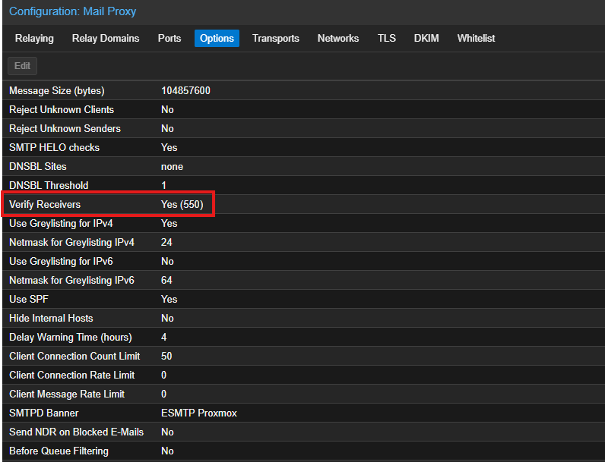Select Use Greylisting for IPv6 row
Screen dimensions: 605x462
304,261
